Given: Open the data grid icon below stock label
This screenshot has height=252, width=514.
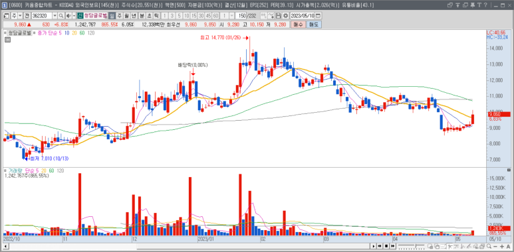Looking at the screenshot, I should (7, 40).
